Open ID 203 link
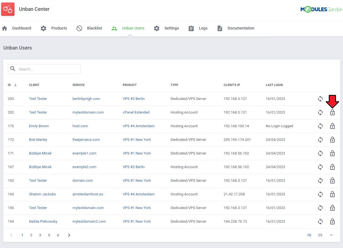This screenshot has height=248, width=343. click(11, 99)
